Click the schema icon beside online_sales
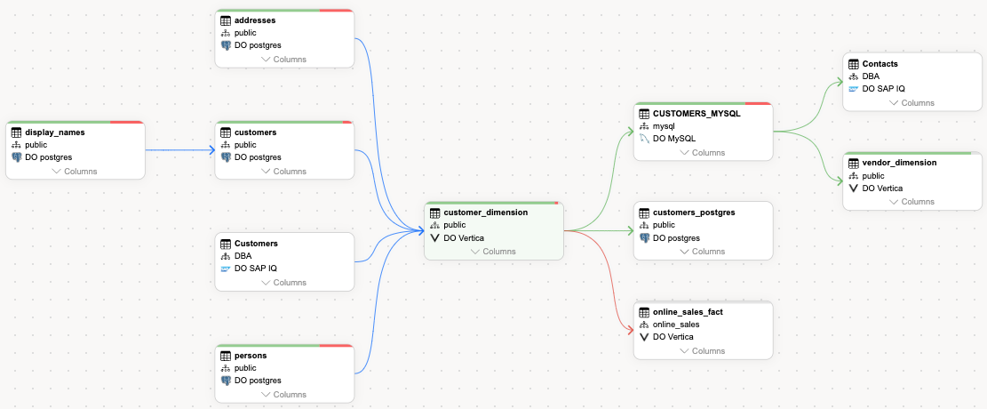The image size is (987, 409). (644, 325)
